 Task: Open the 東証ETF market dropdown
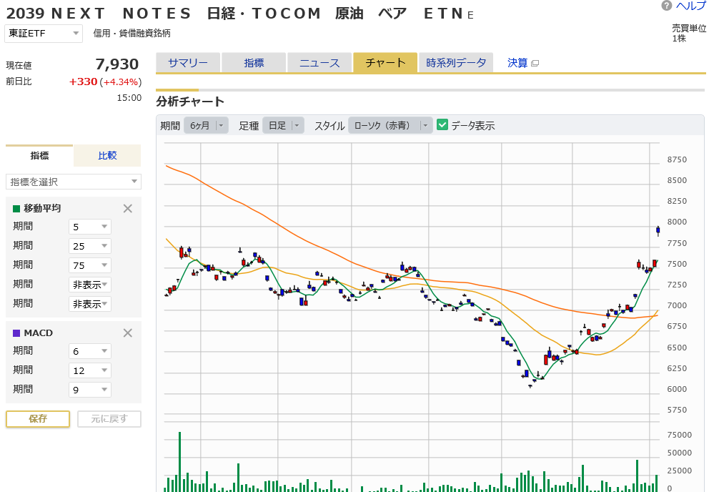pyautogui.click(x=44, y=34)
